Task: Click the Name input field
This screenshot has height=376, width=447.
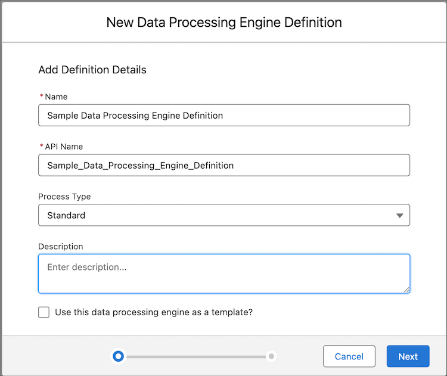Action: pos(224,115)
